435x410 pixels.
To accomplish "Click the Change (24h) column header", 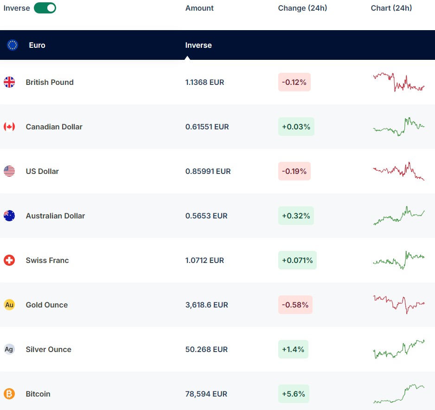I will pos(302,8).
